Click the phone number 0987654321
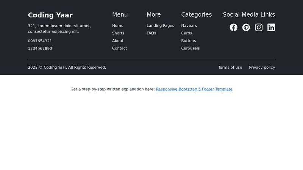This screenshot has height=170, width=303. 40,41
